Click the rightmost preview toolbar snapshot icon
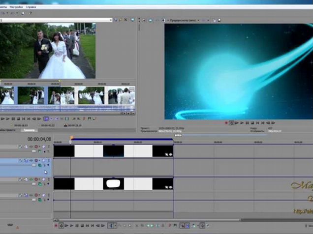The image size is (313, 234). pos(219,20)
